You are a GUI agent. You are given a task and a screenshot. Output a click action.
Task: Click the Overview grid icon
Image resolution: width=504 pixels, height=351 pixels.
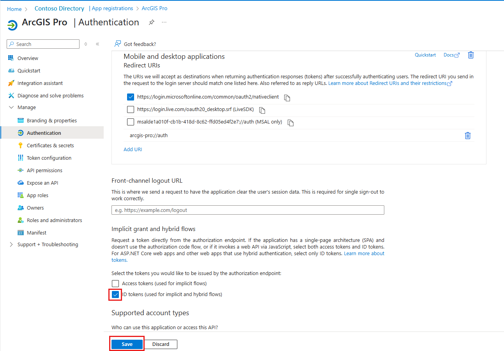click(x=11, y=58)
